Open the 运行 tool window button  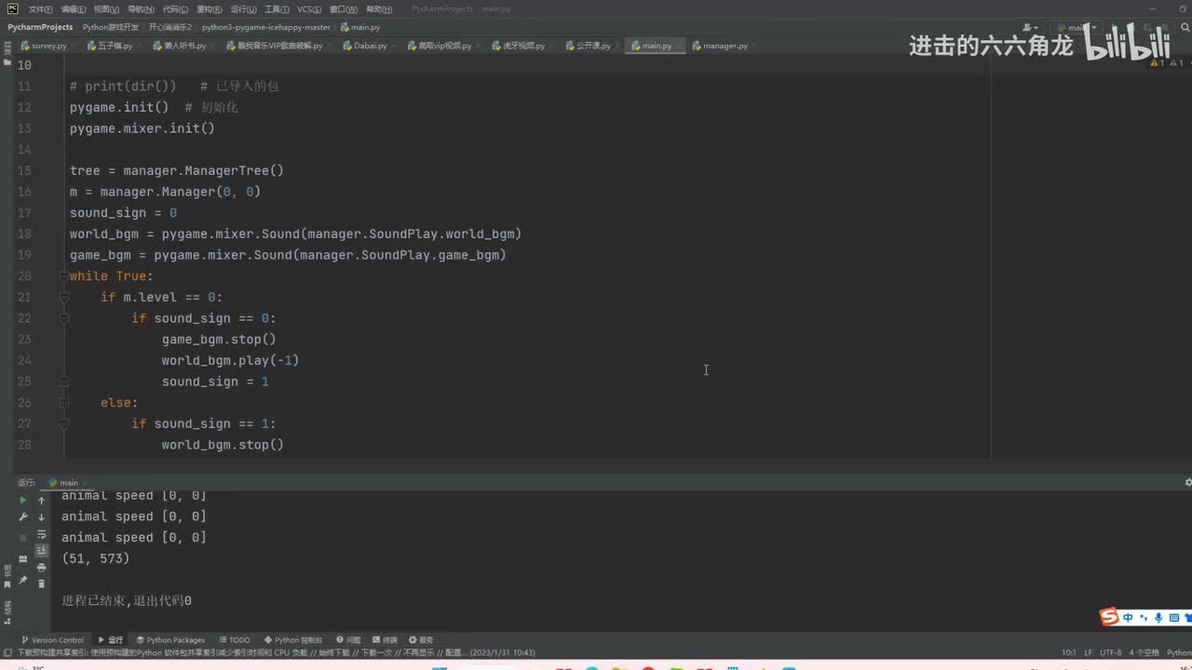110,640
